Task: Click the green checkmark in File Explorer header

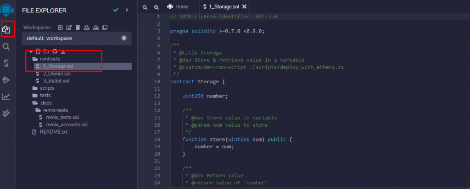Action: point(116,10)
